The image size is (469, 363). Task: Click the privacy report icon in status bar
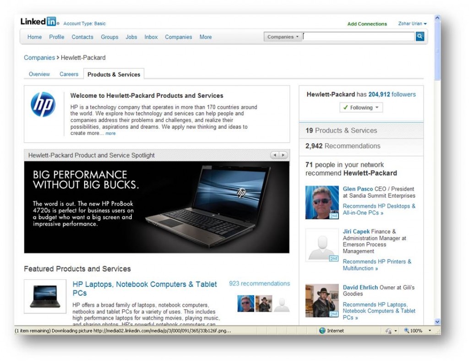coord(388,330)
